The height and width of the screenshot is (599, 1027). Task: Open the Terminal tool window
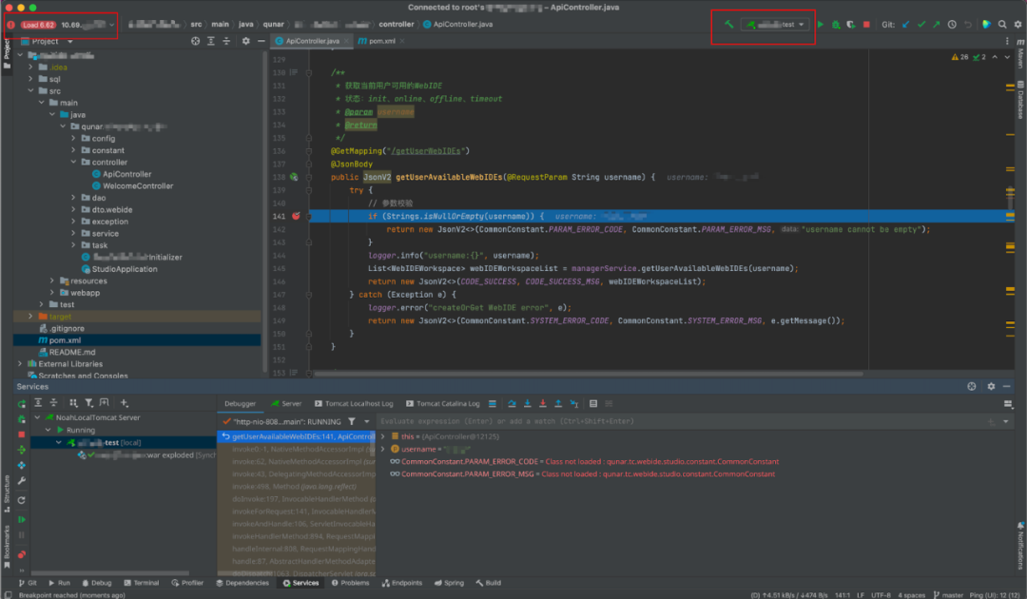click(142, 583)
